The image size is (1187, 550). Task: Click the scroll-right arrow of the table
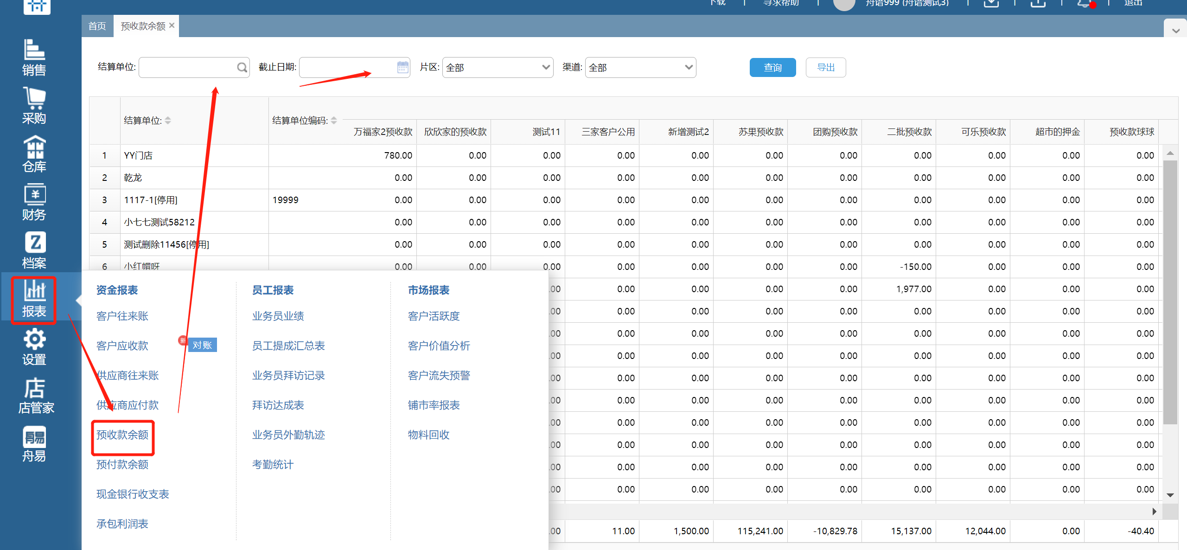(x=1155, y=511)
